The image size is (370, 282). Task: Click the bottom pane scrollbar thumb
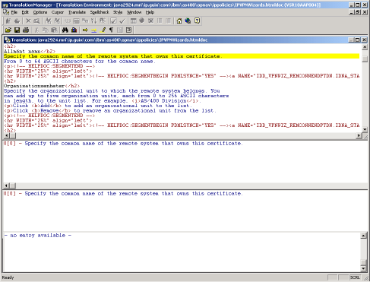363,262
